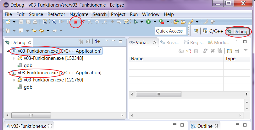Click the Resume debug icon
255x130 pixels.
coord(61,22)
